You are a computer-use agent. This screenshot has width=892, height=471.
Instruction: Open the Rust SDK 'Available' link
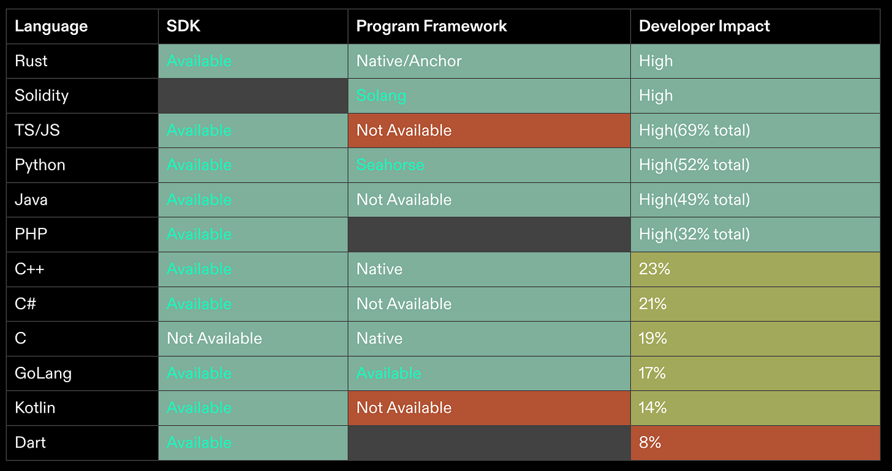tap(199, 61)
